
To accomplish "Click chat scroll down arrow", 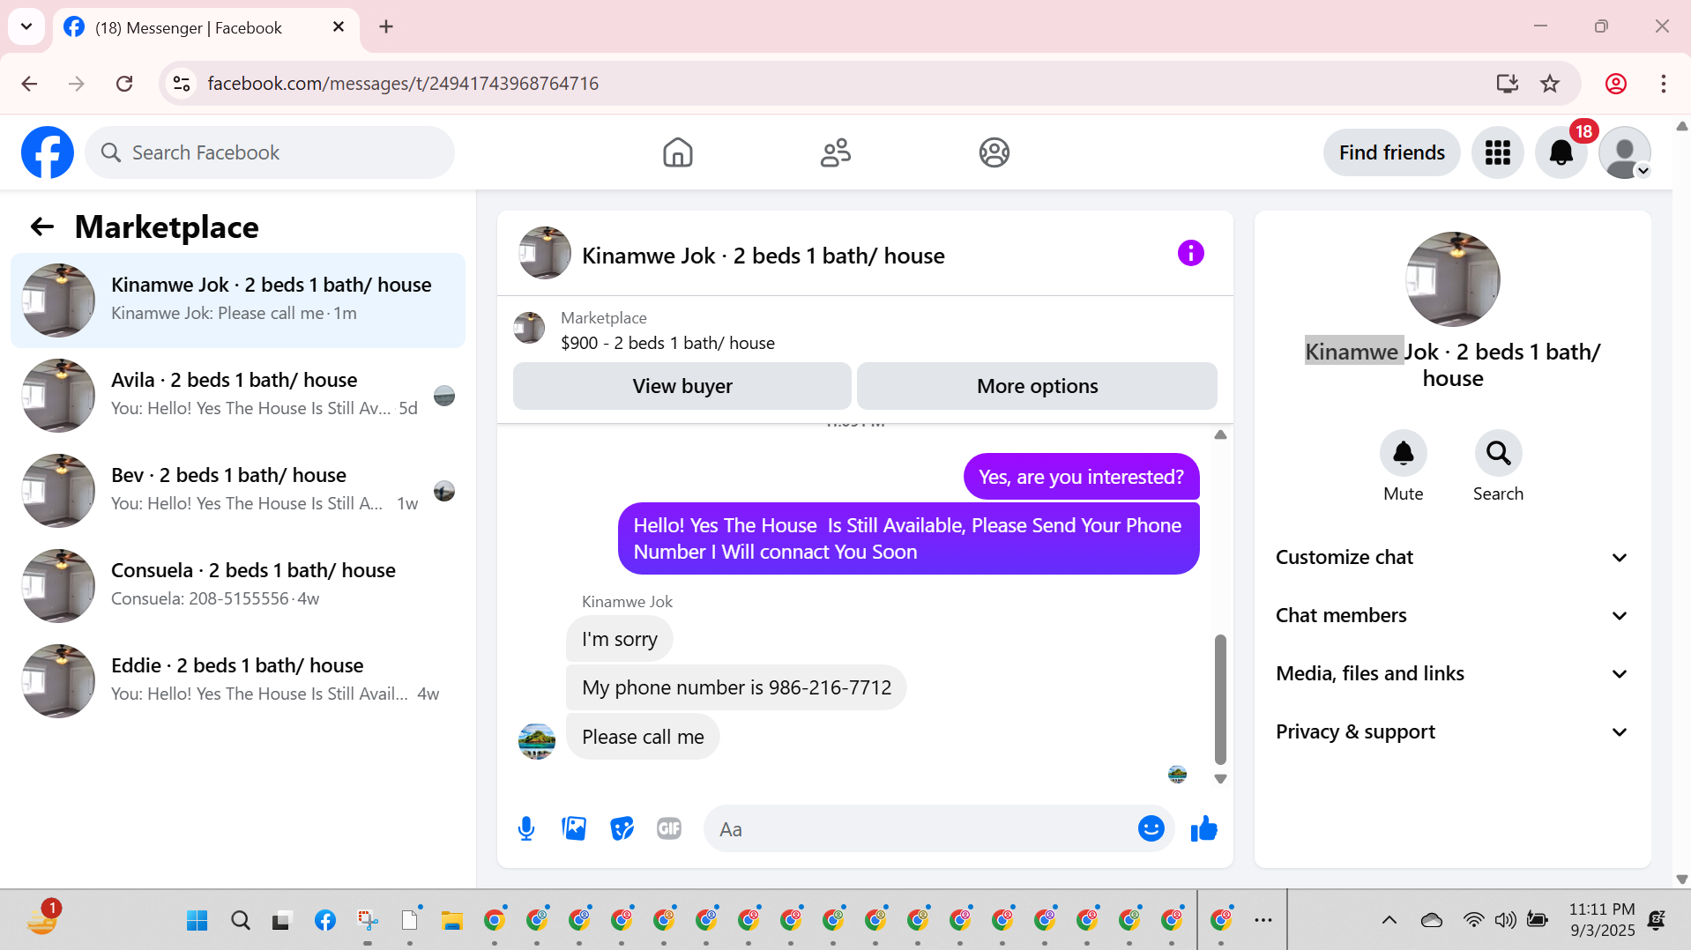I will click(1220, 779).
